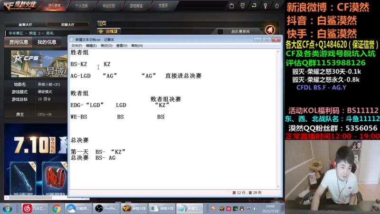Click the text WE-BS in Notepad

[x=79, y=117]
